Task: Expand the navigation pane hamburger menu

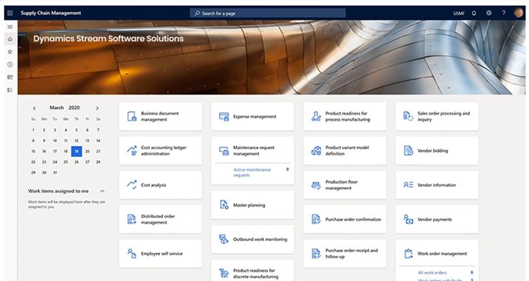Action: [x=10, y=27]
